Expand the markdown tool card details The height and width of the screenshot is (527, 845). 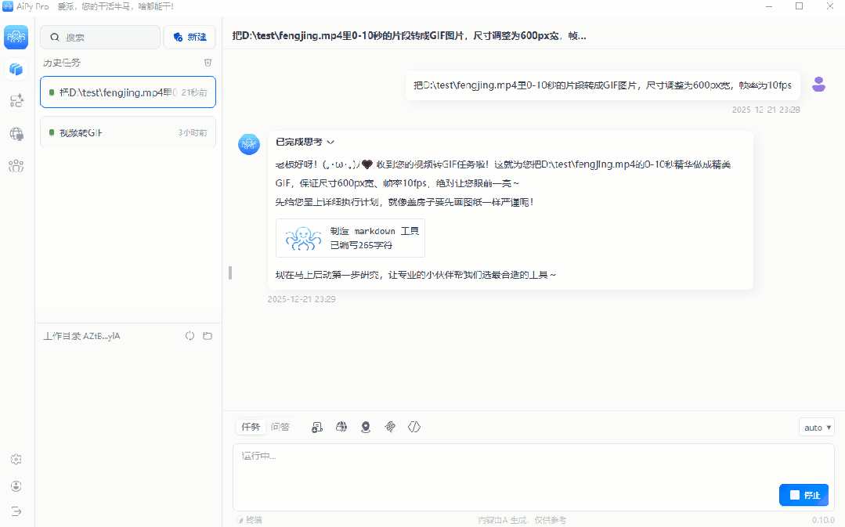pyautogui.click(x=349, y=237)
